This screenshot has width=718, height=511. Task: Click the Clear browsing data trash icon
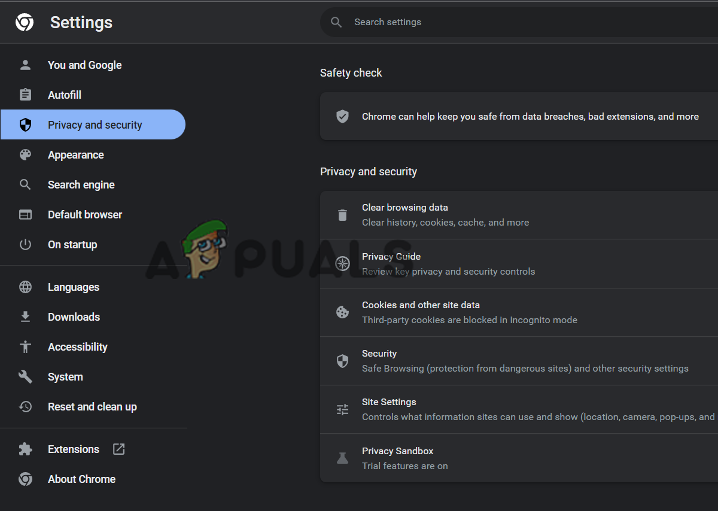(342, 215)
